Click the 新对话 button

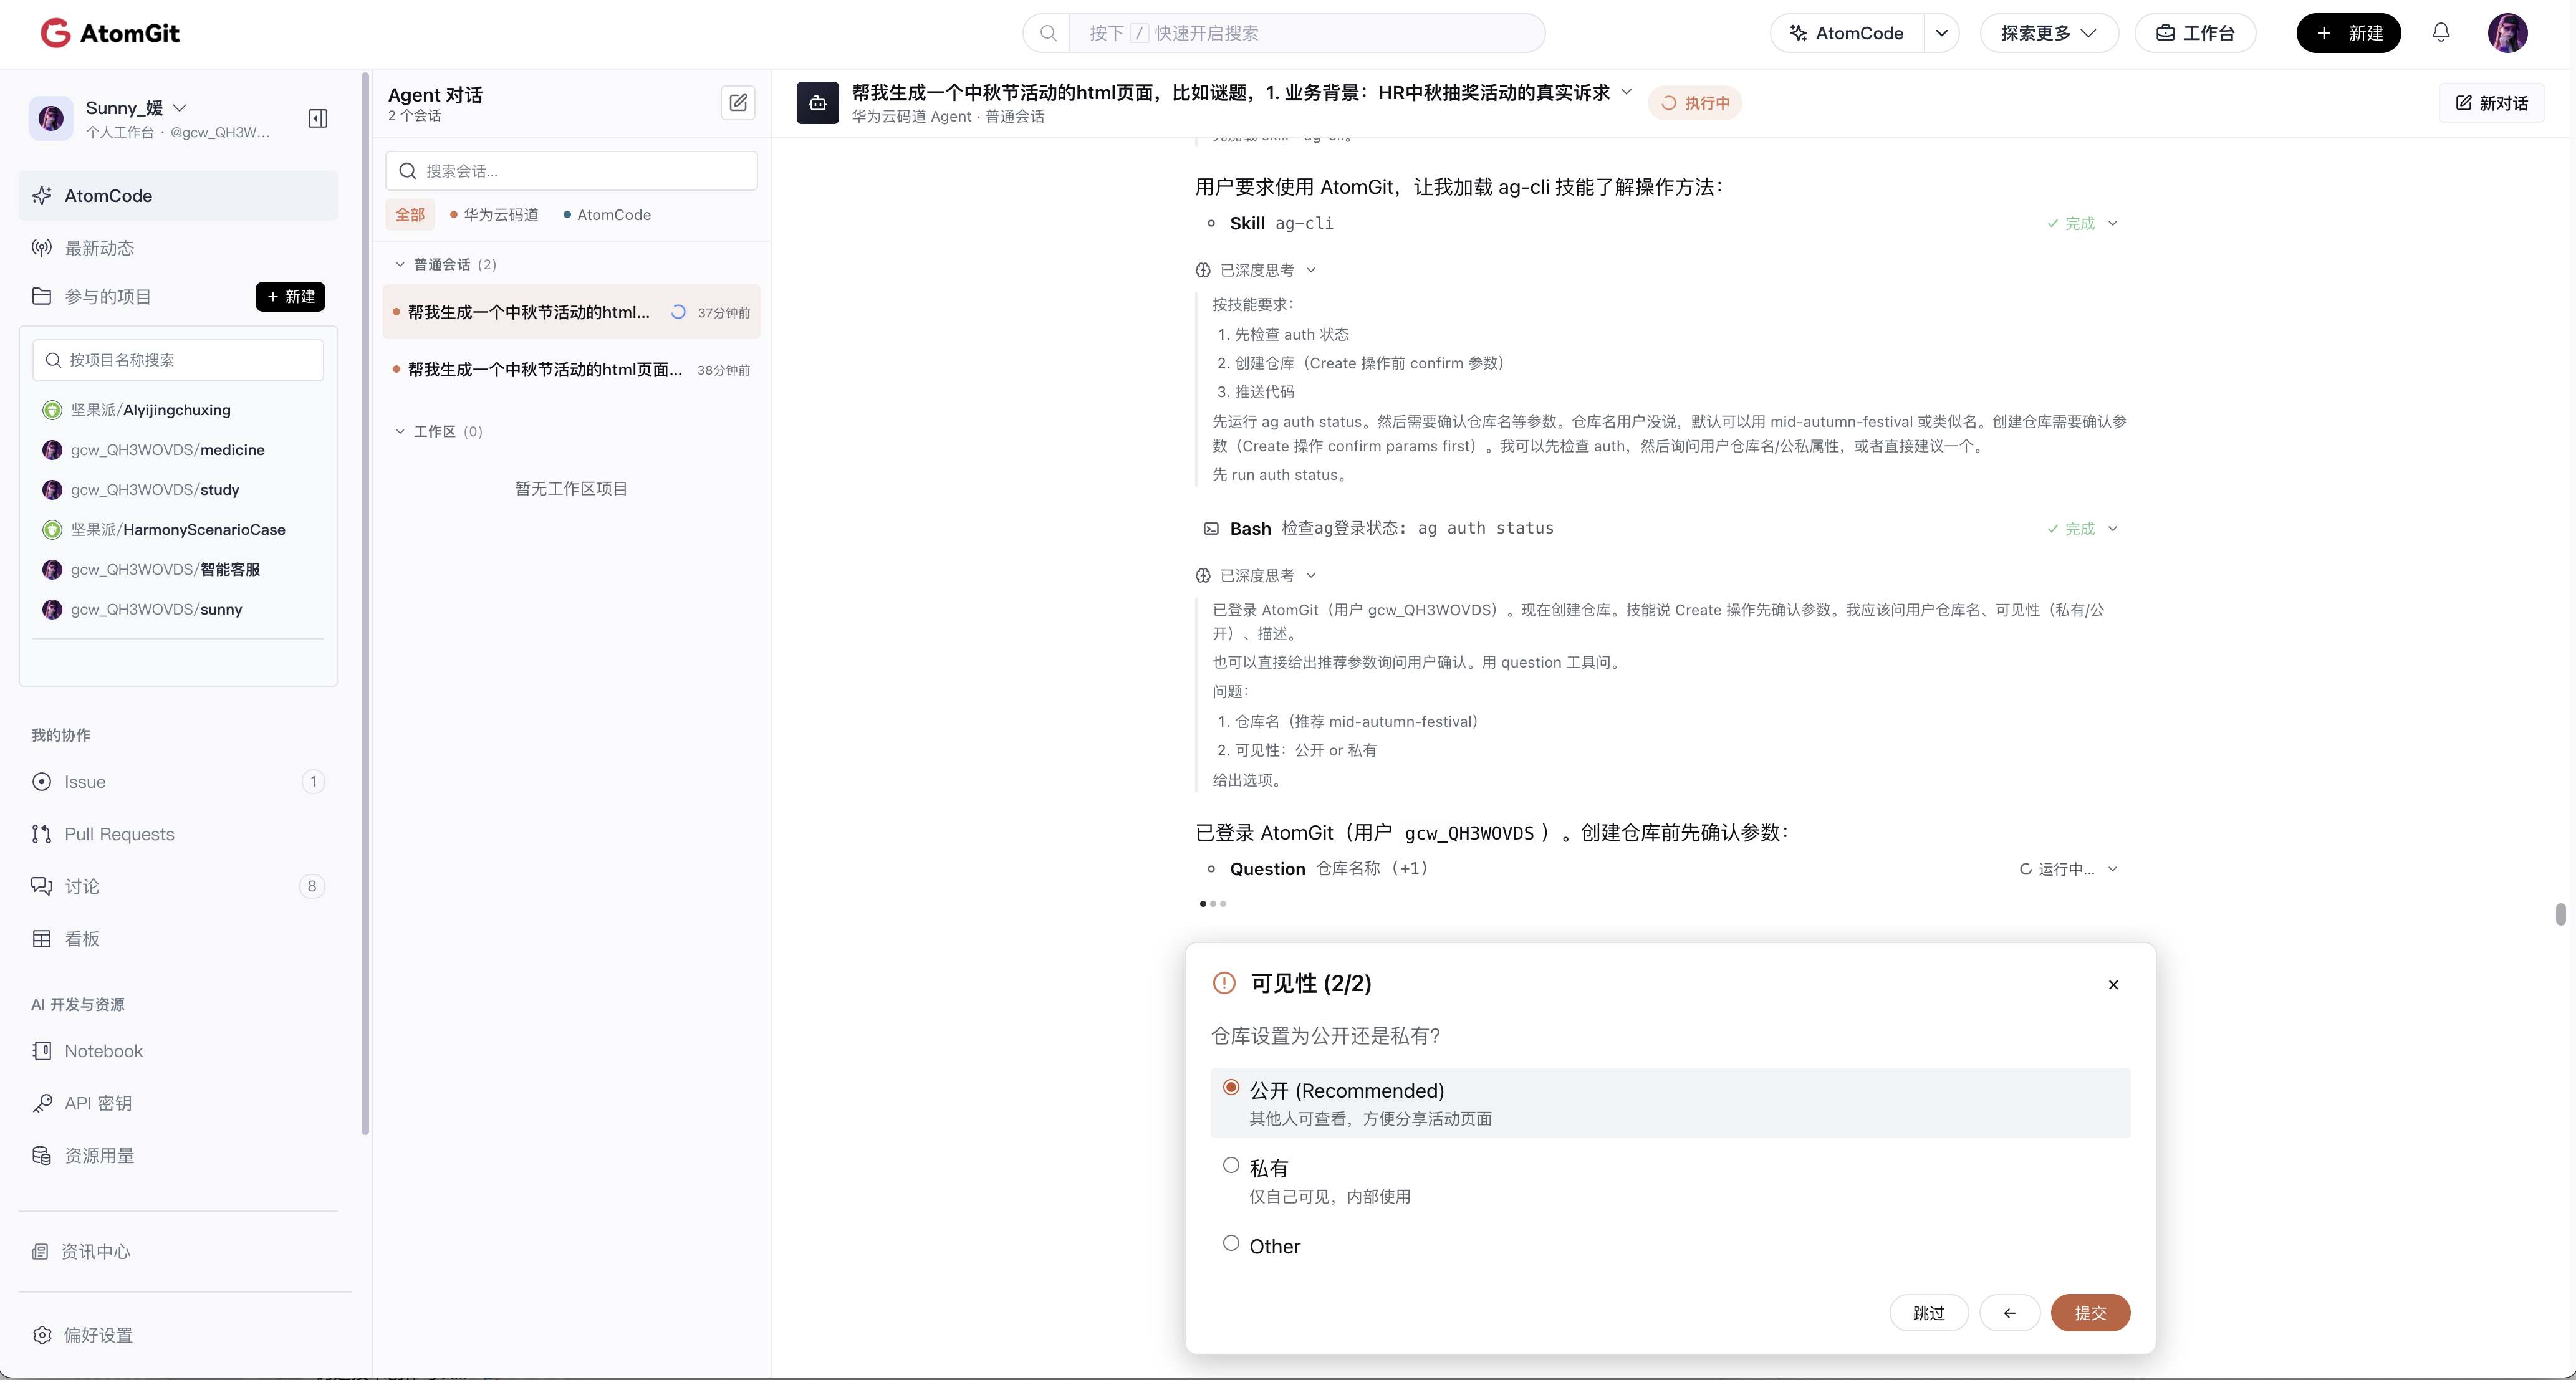[2491, 103]
